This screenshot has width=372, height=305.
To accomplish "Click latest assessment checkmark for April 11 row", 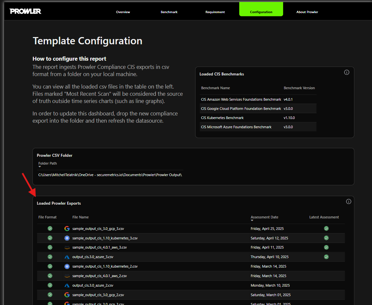I will tap(326, 247).
